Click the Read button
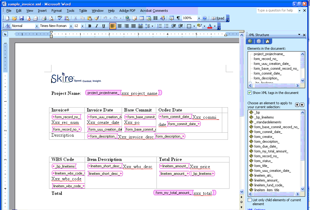 219,18
